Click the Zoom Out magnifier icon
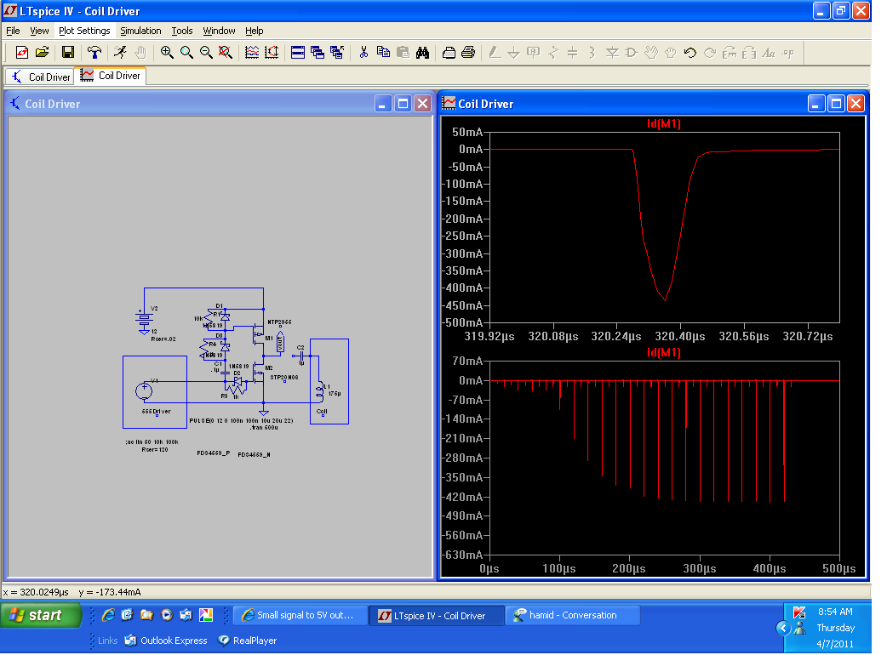This screenshot has height=655, width=887. click(206, 53)
